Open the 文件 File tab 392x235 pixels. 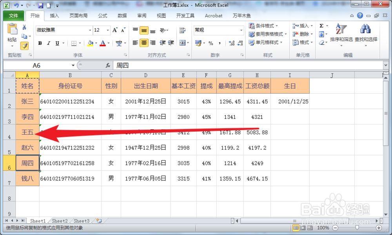tap(13, 16)
